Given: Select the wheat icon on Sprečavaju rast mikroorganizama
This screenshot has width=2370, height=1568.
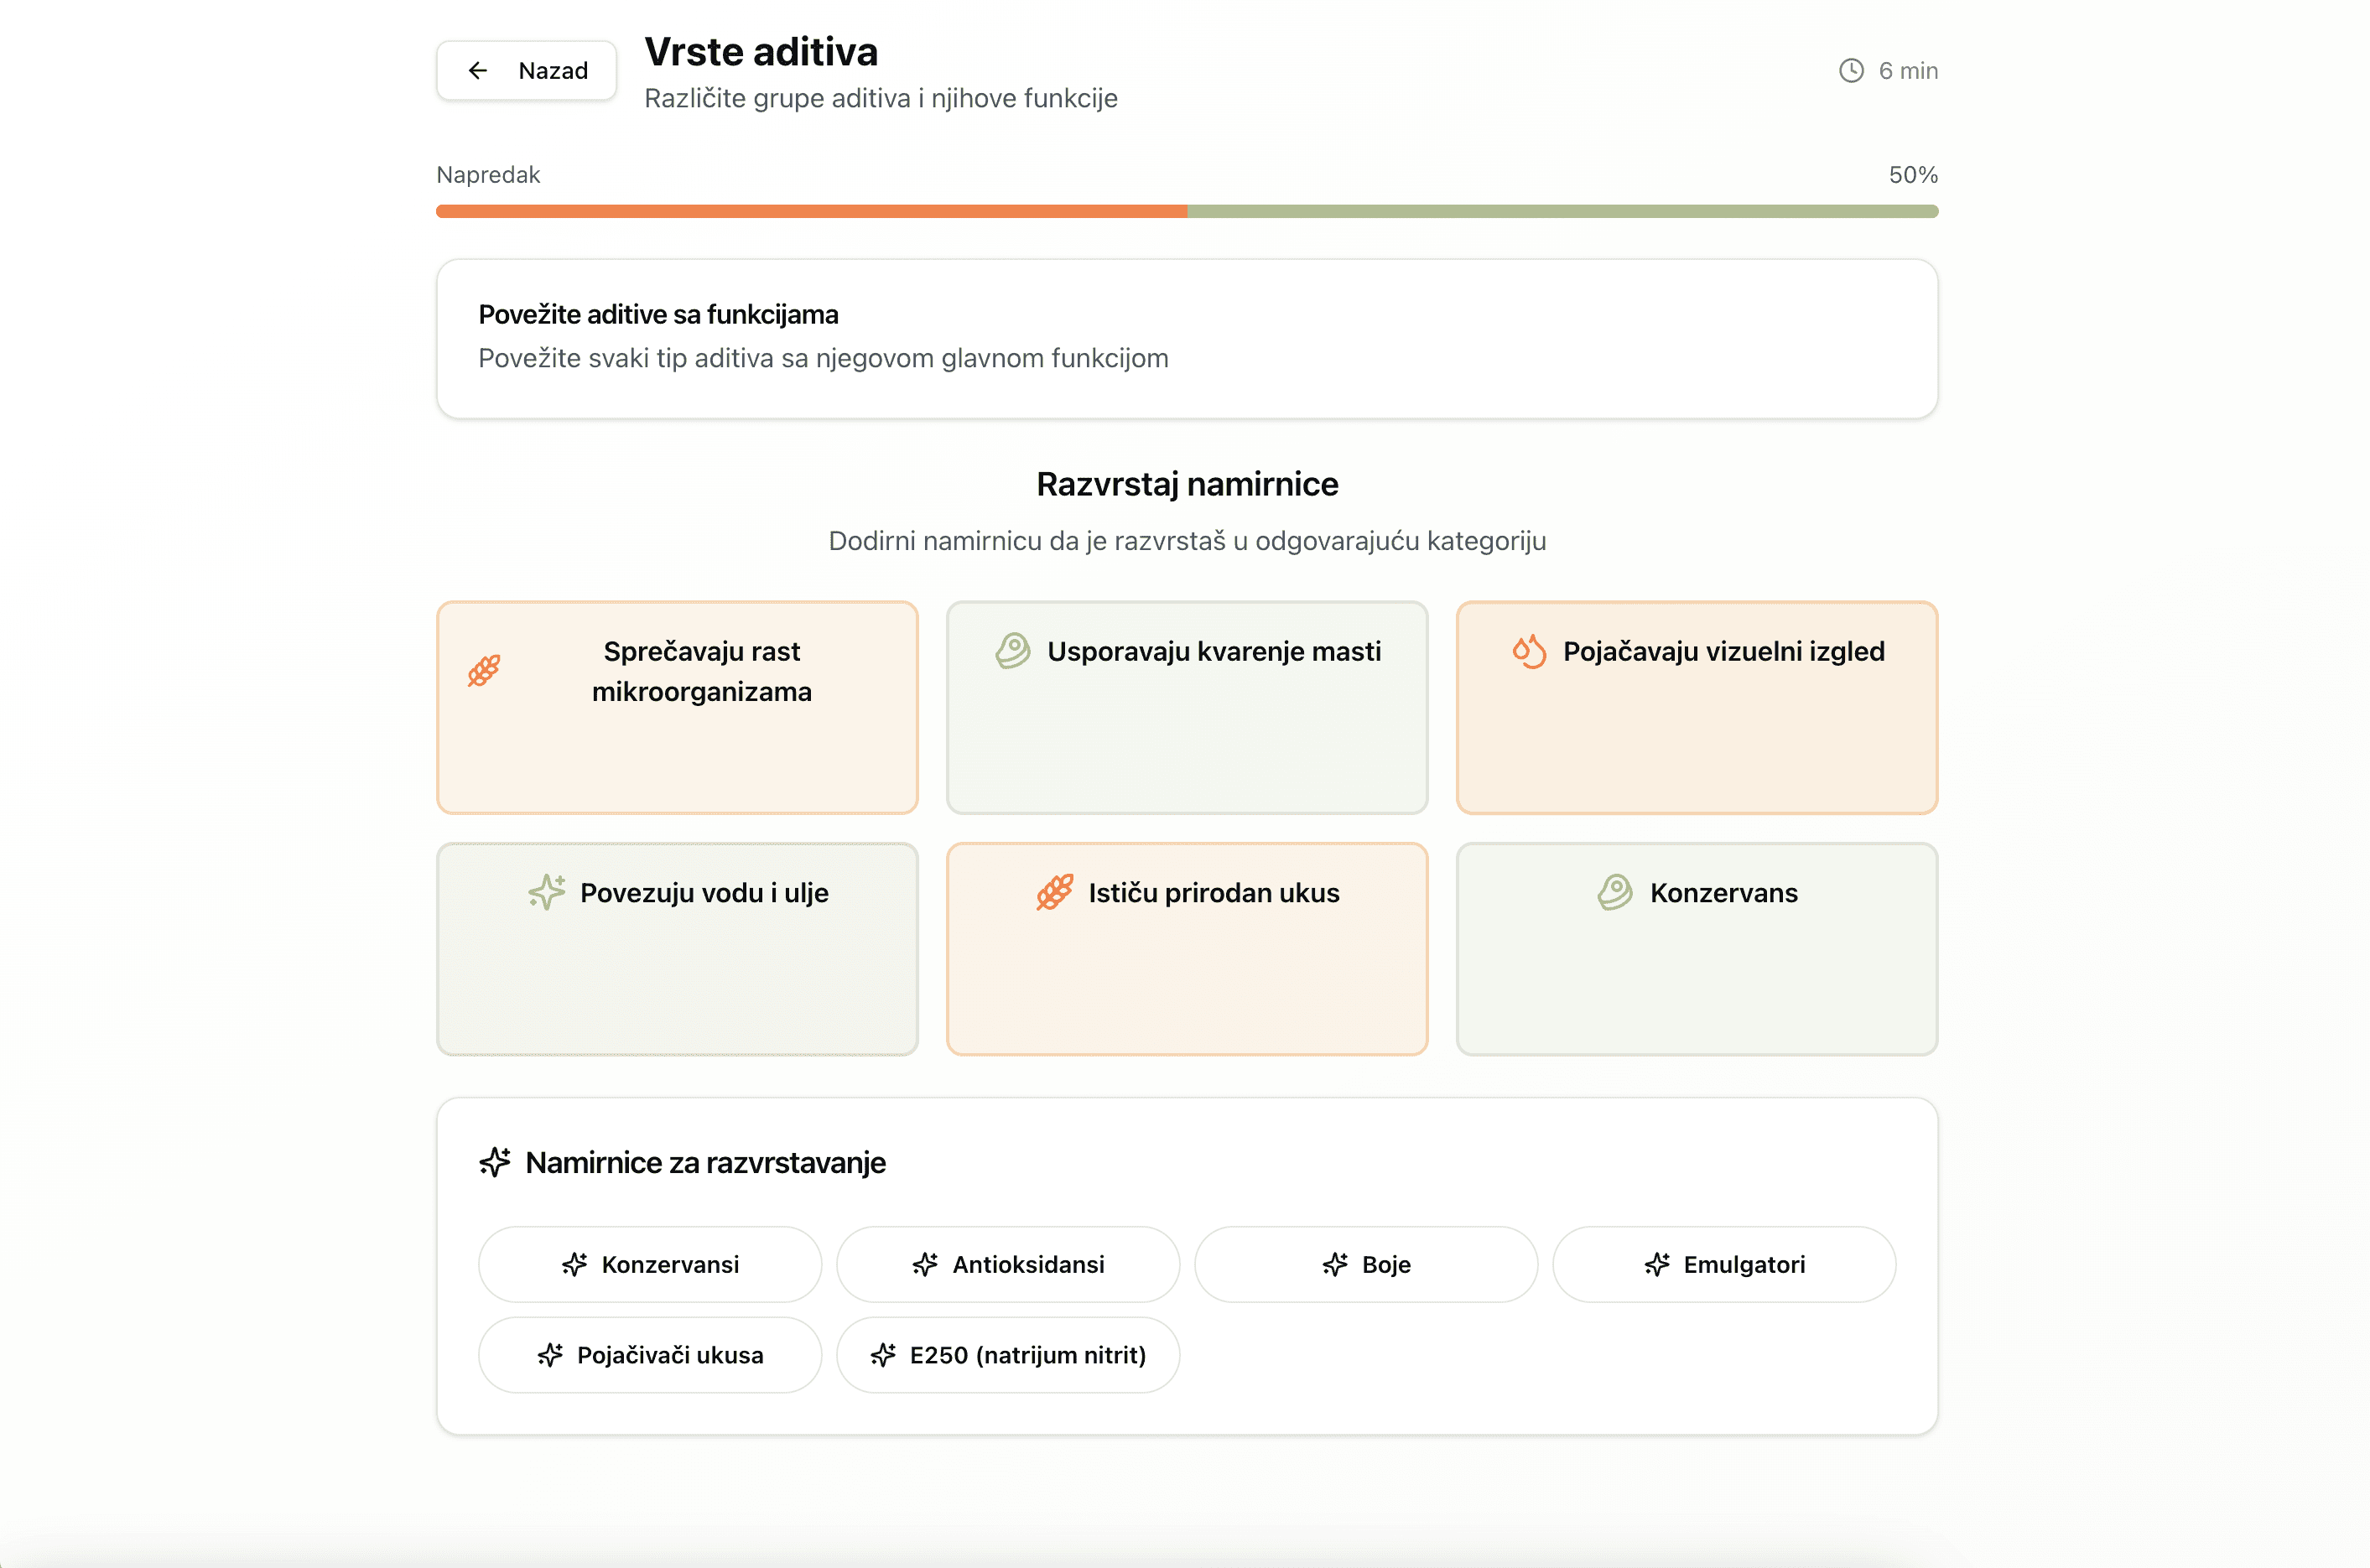Looking at the screenshot, I should pos(484,670).
